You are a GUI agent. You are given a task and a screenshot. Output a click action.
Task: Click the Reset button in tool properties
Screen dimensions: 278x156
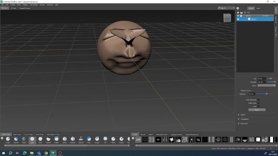coord(257,110)
